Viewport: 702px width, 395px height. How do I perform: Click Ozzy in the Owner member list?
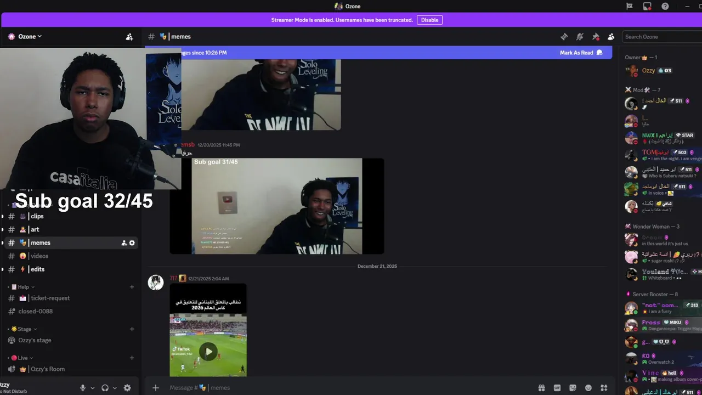pos(663,70)
